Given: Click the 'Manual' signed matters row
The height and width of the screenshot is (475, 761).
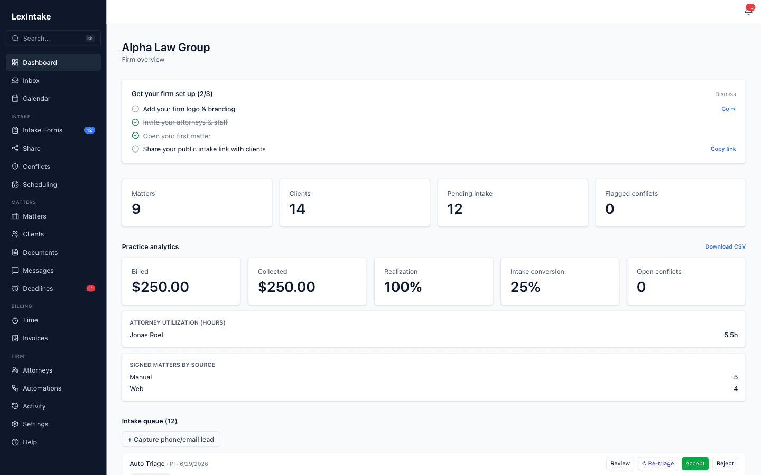Looking at the screenshot, I should pyautogui.click(x=434, y=377).
